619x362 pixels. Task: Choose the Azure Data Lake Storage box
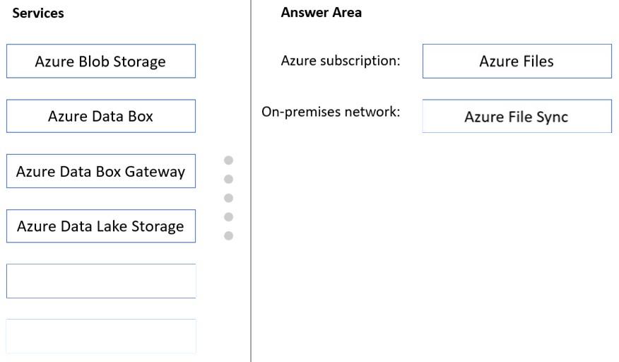click(101, 226)
